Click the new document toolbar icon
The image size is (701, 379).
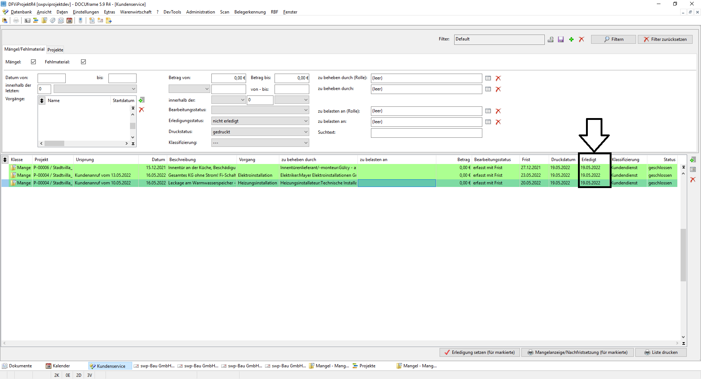click(x=92, y=20)
